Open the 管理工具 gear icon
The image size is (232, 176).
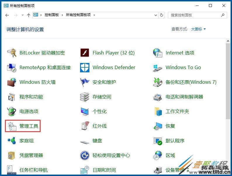pyautogui.click(x=12, y=126)
